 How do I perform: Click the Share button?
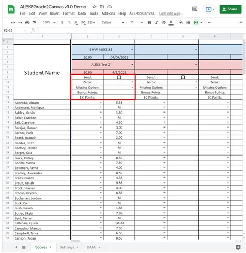[230, 9]
